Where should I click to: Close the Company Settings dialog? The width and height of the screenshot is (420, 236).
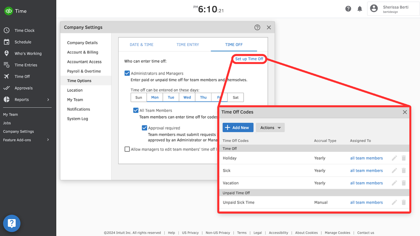pyautogui.click(x=269, y=27)
